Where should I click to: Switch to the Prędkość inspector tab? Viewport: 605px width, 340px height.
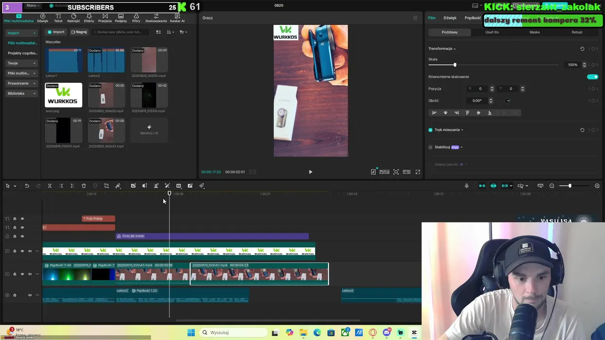(x=473, y=18)
